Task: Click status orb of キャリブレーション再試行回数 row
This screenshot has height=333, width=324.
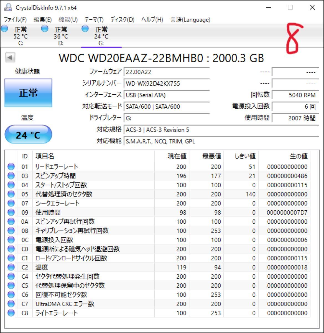Action: tap(11, 231)
